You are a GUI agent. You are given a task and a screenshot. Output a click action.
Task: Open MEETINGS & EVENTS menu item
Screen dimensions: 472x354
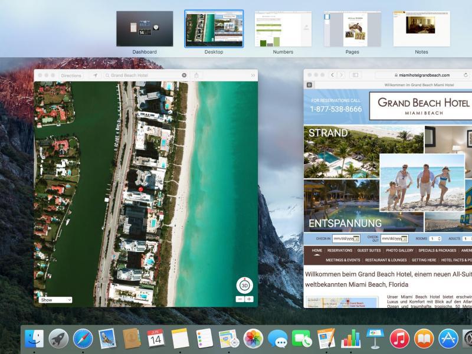coord(343,260)
